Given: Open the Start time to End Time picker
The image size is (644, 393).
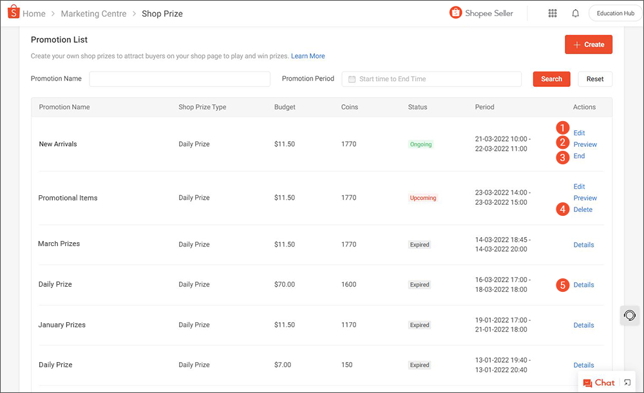Looking at the screenshot, I should point(431,79).
